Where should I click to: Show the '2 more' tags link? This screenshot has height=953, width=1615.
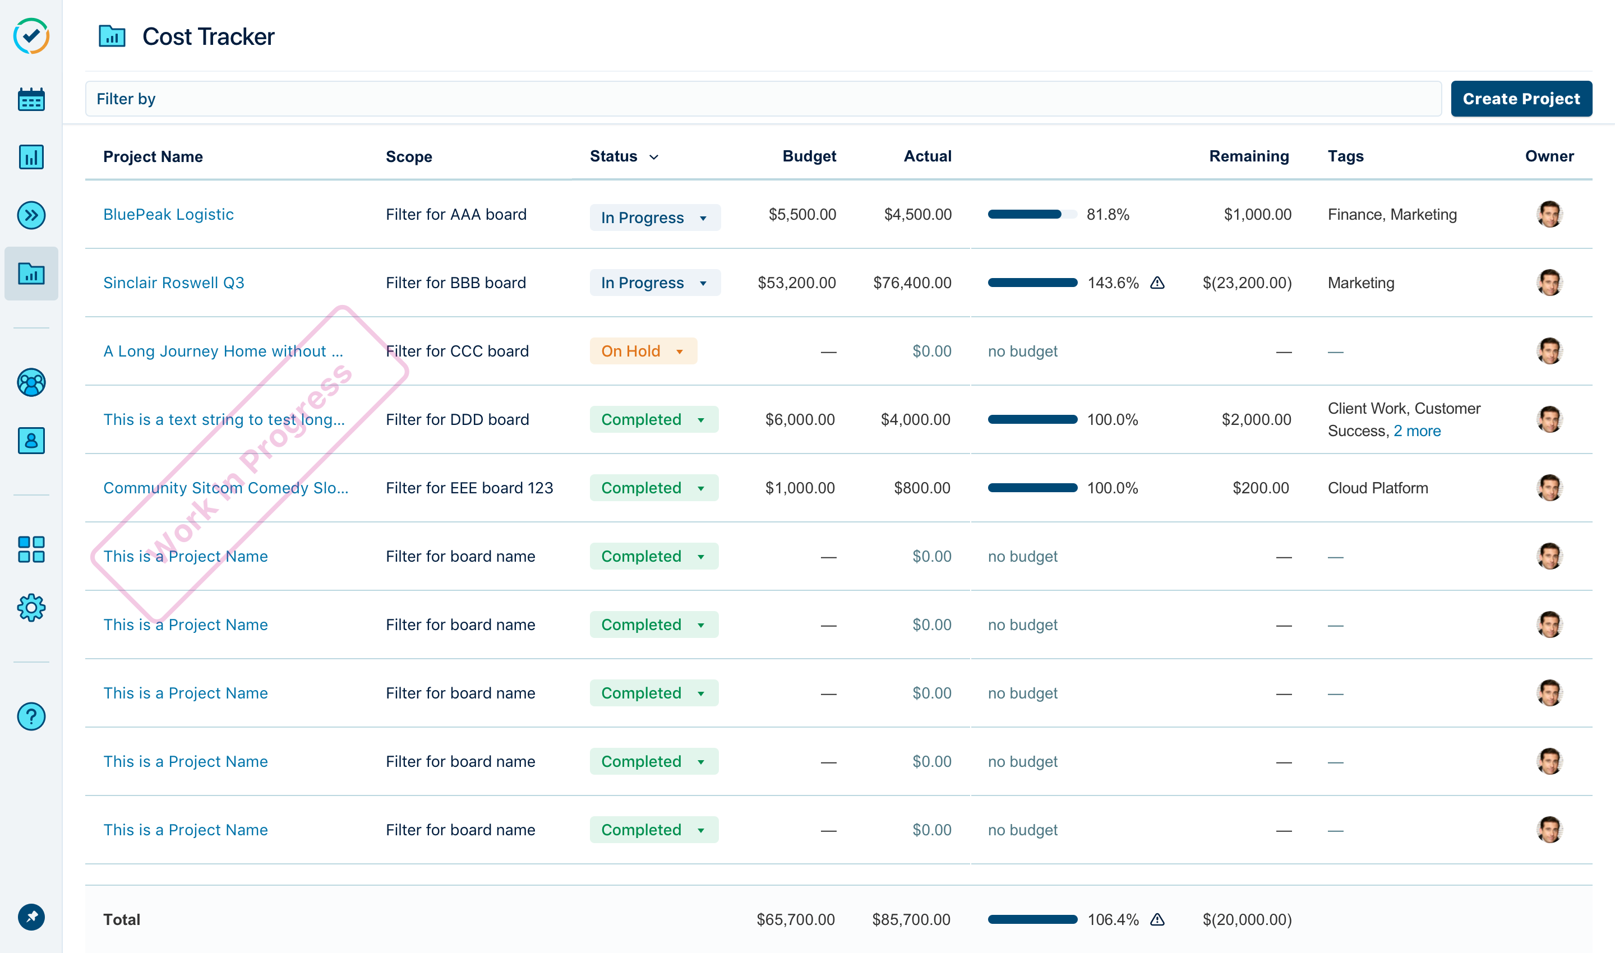pos(1416,432)
